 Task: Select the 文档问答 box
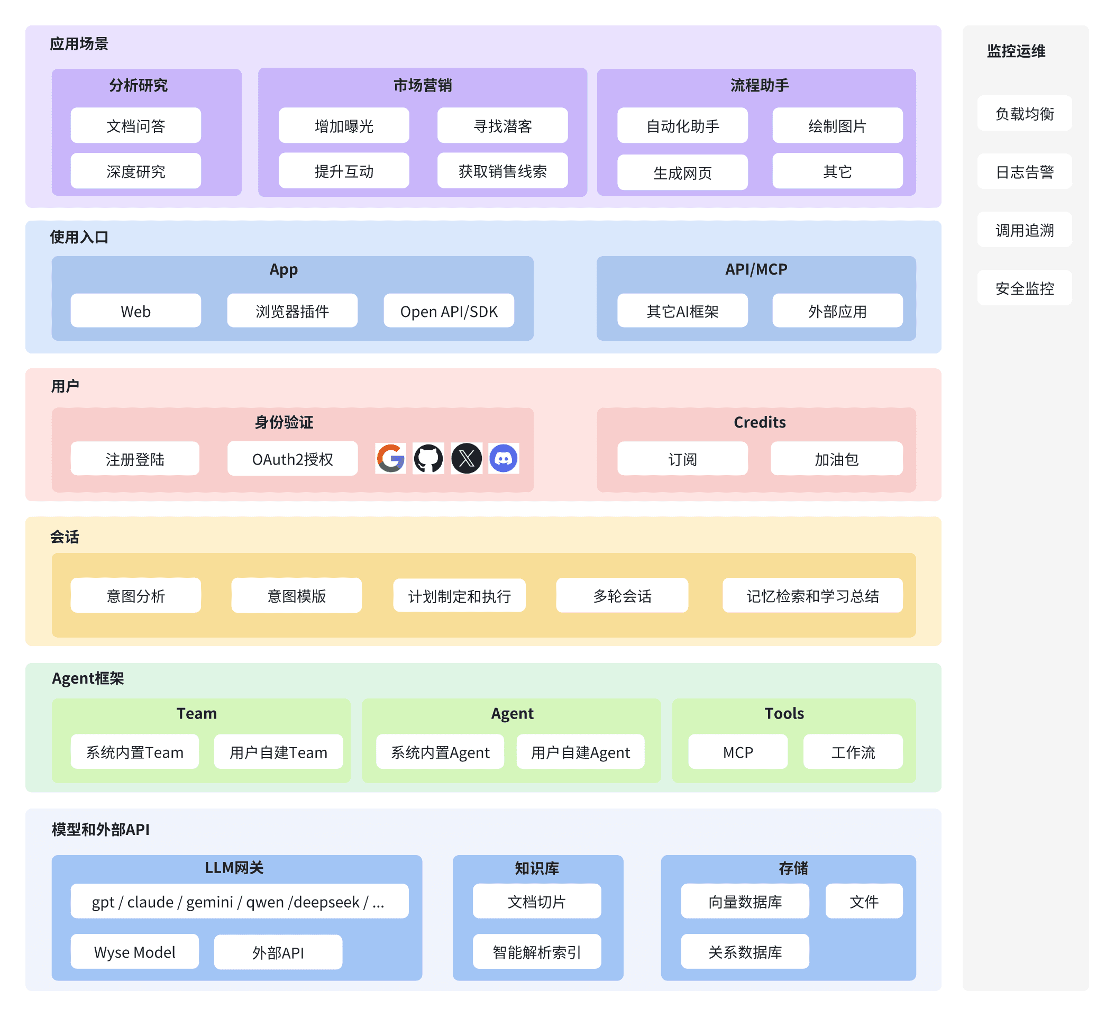135,126
